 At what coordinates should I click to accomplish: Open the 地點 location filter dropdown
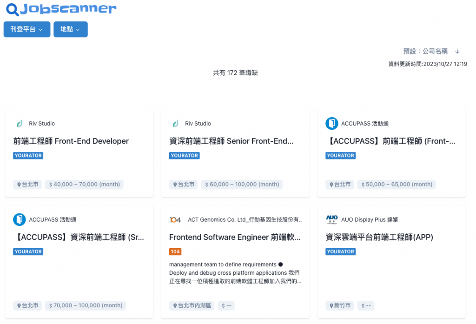(71, 29)
